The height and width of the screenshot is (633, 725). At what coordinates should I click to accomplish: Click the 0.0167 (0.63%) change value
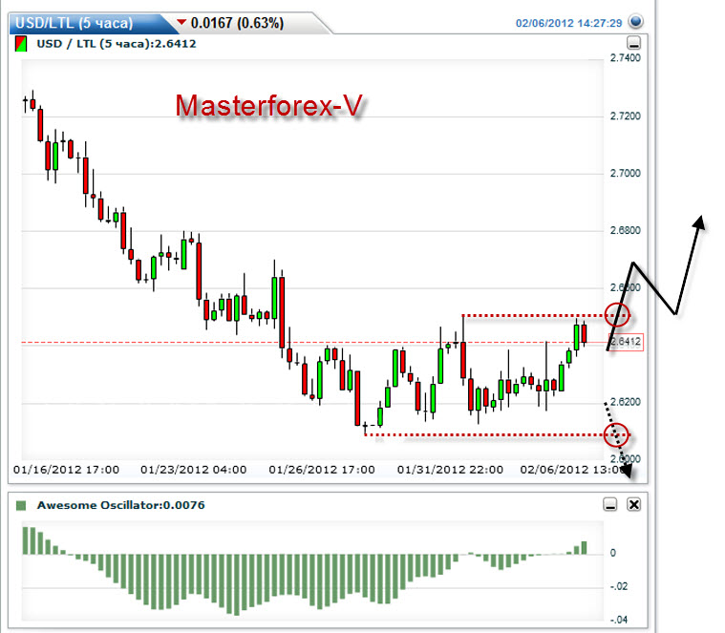tap(237, 23)
